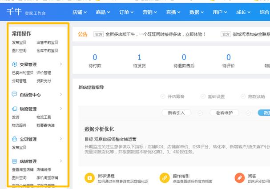
Task: Open the 商品 dropdown menu
Action: click(x=103, y=12)
